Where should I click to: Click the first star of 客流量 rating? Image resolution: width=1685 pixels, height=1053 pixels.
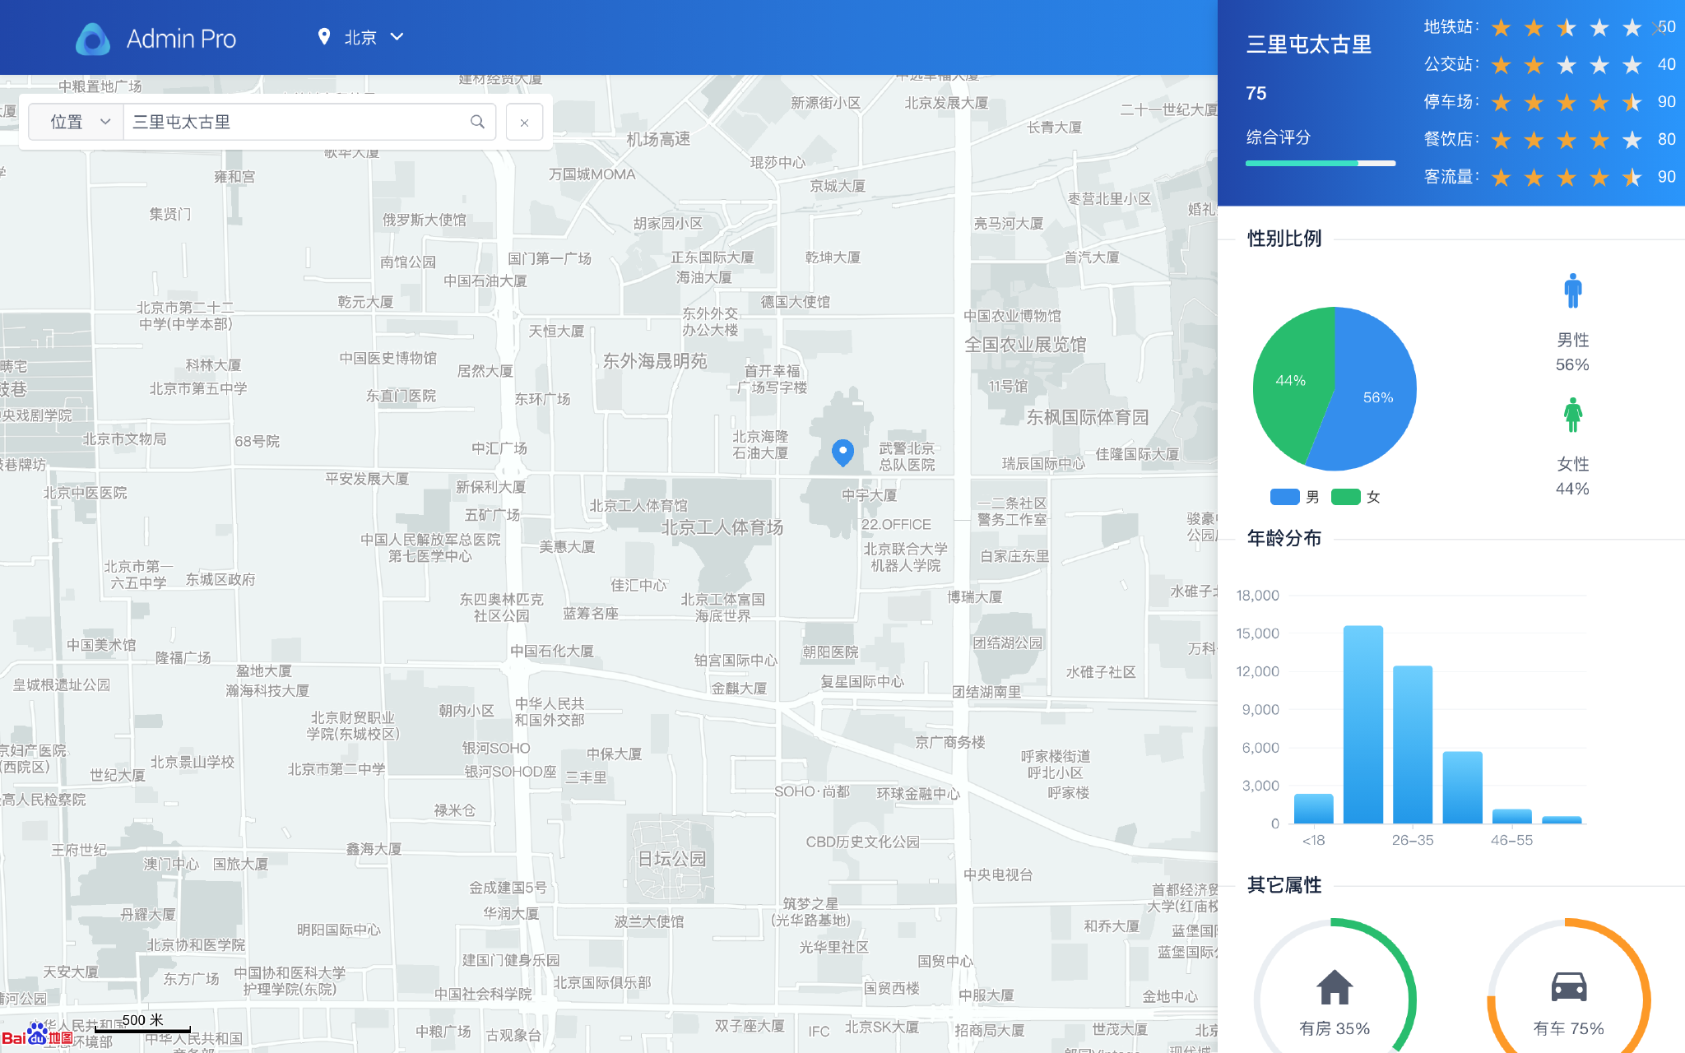[1501, 178]
